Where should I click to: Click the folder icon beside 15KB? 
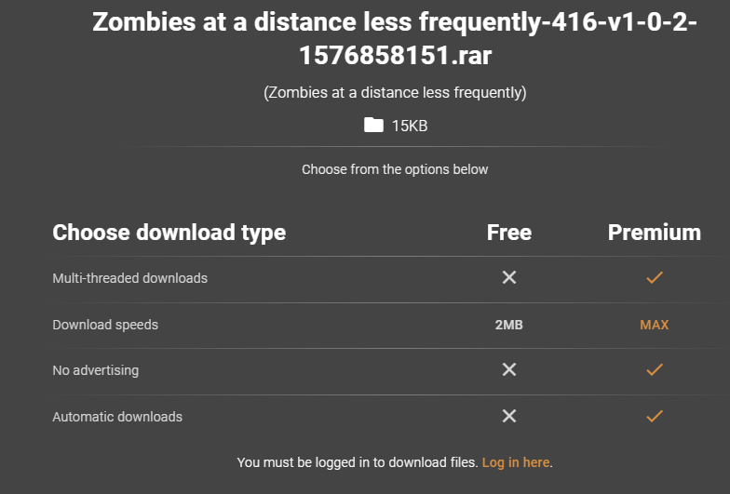[373, 125]
